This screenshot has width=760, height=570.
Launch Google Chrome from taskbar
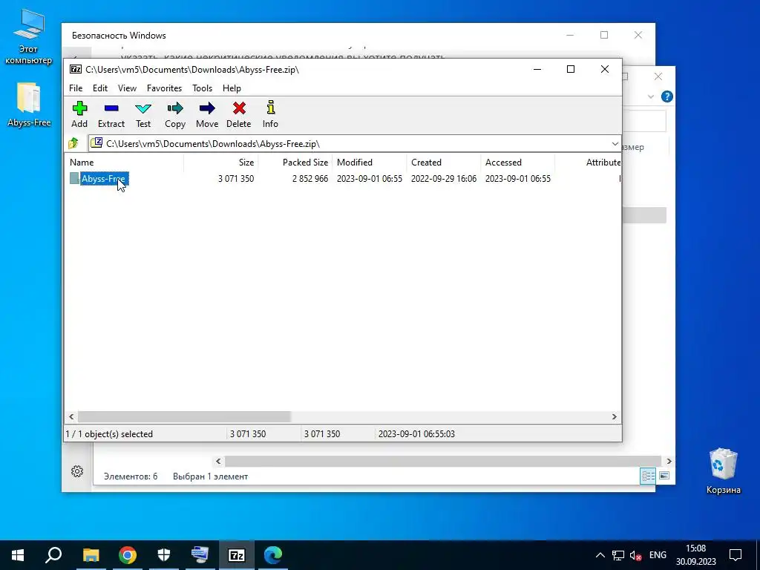128,555
